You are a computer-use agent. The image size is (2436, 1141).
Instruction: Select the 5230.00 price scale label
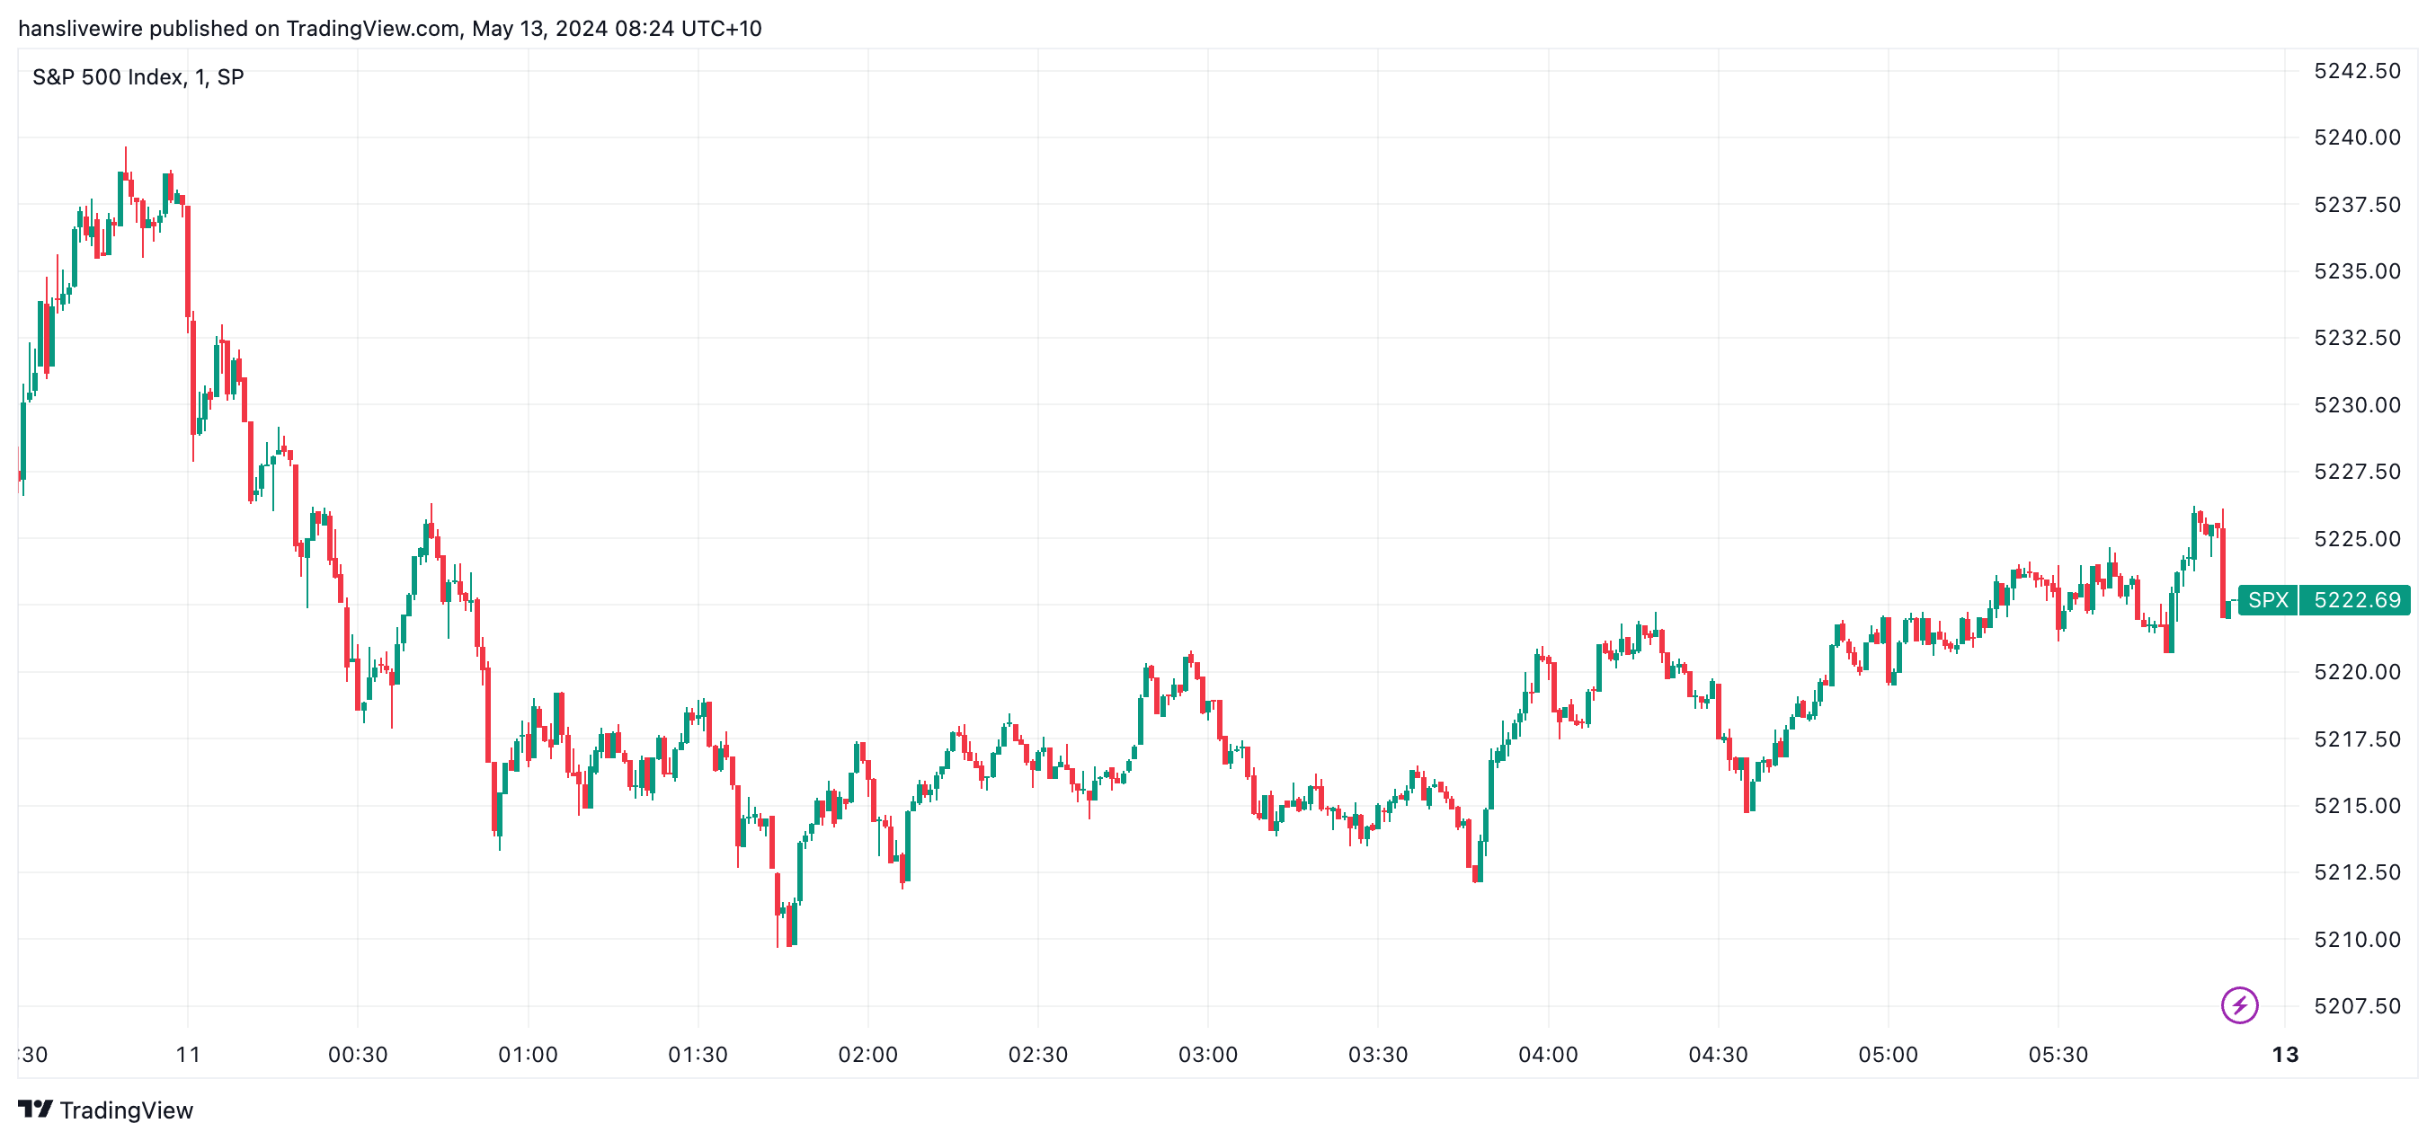tap(2357, 404)
